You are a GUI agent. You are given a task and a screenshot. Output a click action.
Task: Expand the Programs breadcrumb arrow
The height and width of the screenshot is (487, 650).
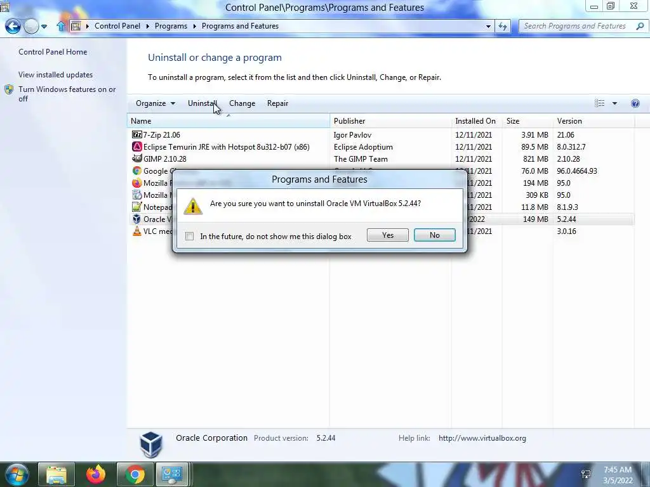click(194, 26)
